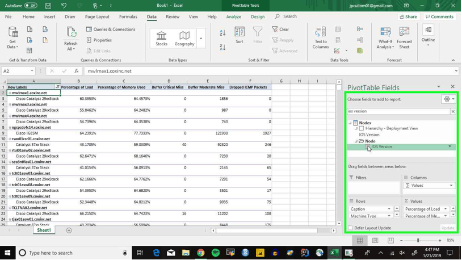Click the formula bar

(x=270, y=71)
